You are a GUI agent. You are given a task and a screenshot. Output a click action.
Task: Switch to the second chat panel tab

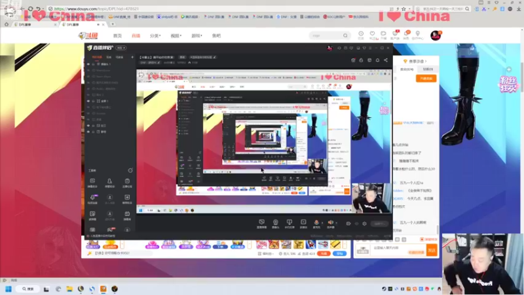pyautogui.click(x=428, y=69)
